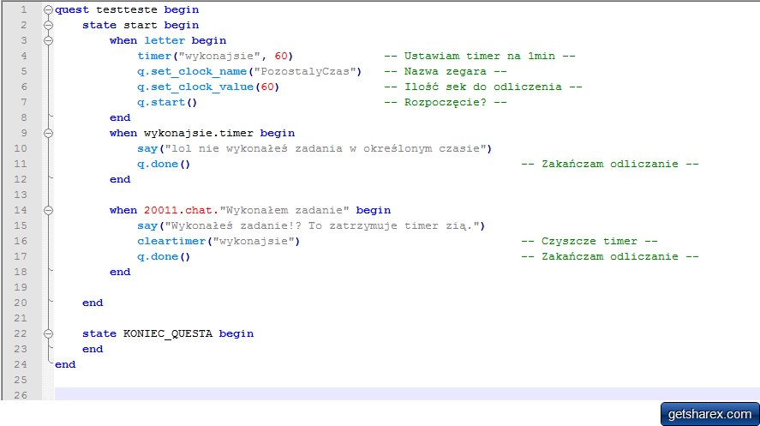Click the red 20011.chat. text
Viewport: 760px width, 426px height.
tap(182, 210)
